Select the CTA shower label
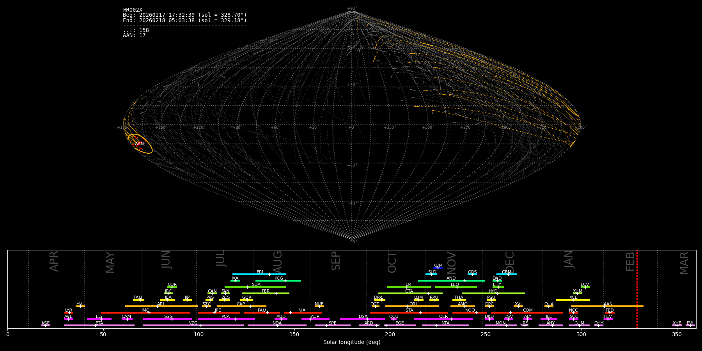This screenshot has width=702, height=351. click(x=409, y=291)
